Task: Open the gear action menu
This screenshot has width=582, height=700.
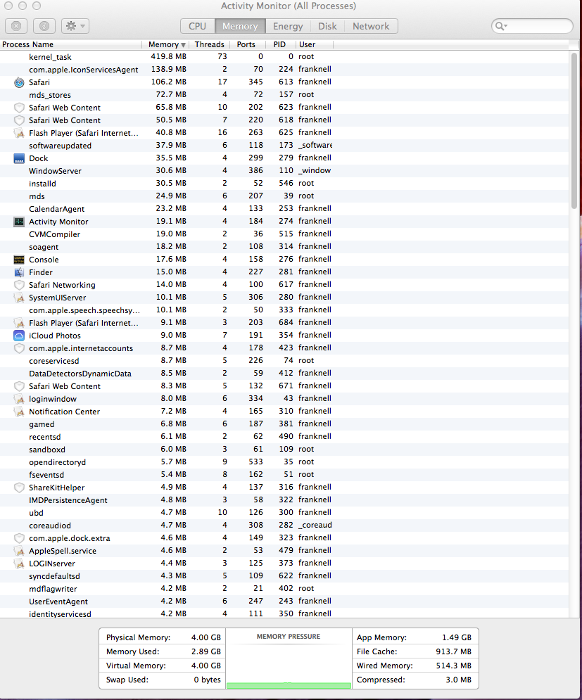Action: 75,26
